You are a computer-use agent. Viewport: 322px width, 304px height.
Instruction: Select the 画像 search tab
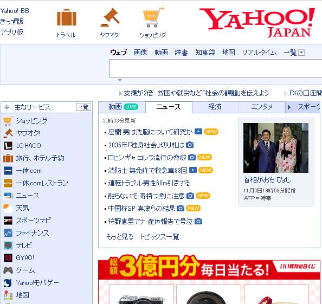pos(140,53)
